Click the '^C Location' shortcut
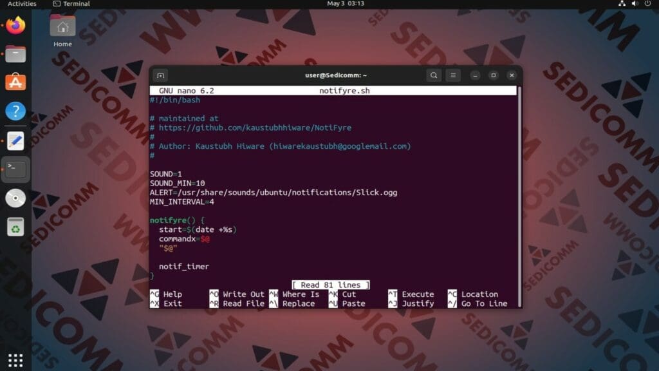The width and height of the screenshot is (659, 371). pyautogui.click(x=473, y=294)
